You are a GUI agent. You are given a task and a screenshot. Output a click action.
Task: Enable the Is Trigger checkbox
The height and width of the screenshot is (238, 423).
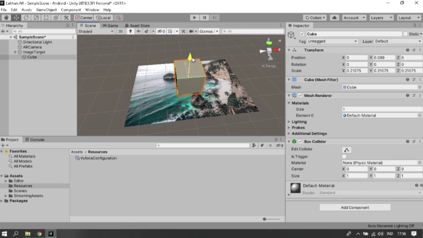pyautogui.click(x=344, y=157)
